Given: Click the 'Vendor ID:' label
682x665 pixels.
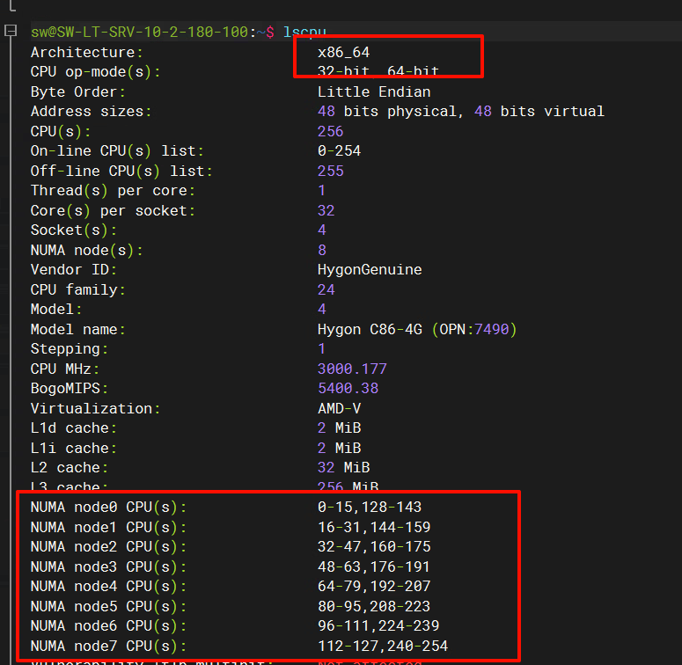Looking at the screenshot, I should pyautogui.click(x=74, y=270).
